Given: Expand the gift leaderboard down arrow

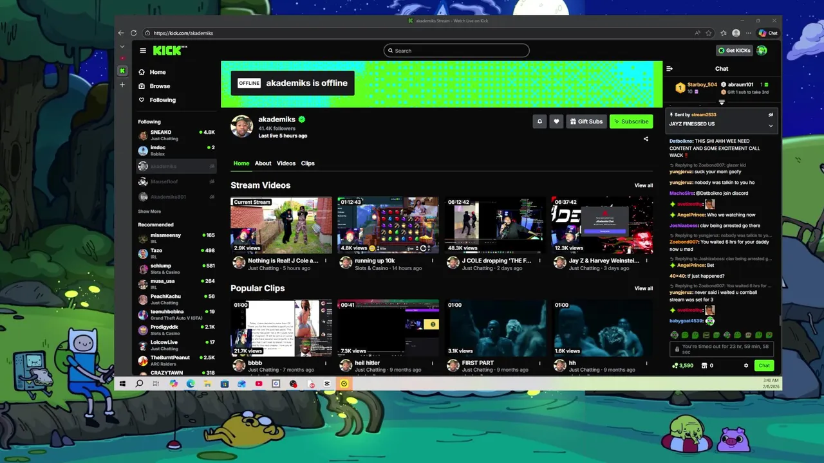Looking at the screenshot, I should (722, 102).
